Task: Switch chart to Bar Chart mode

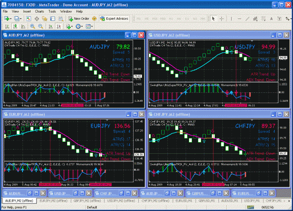Action: pyautogui.click(x=7, y=27)
